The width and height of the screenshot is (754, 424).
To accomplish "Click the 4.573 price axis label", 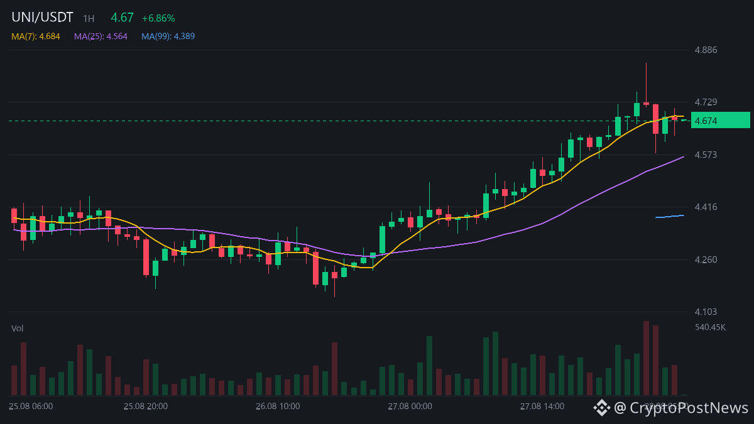I will [x=706, y=155].
